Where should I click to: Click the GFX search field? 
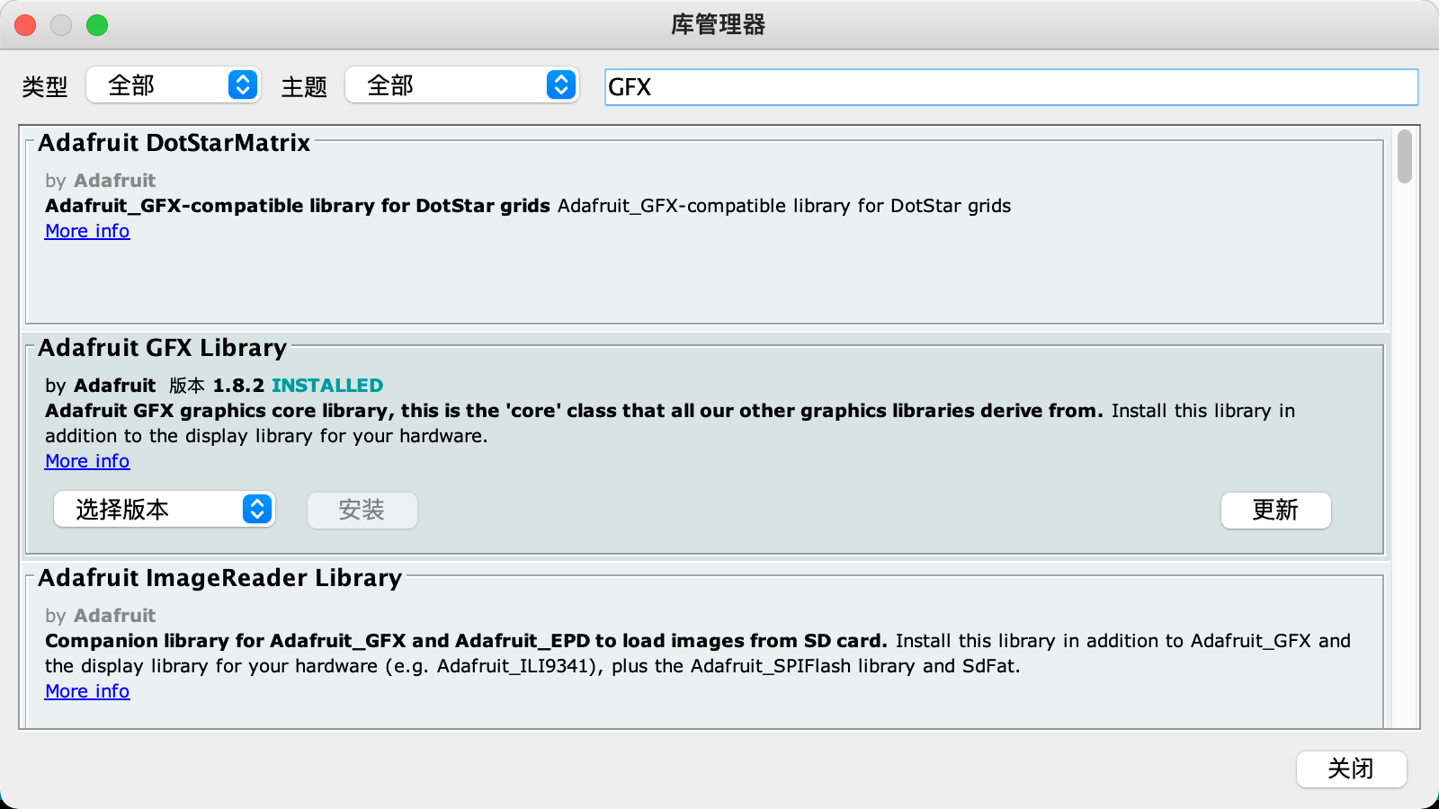1010,87
